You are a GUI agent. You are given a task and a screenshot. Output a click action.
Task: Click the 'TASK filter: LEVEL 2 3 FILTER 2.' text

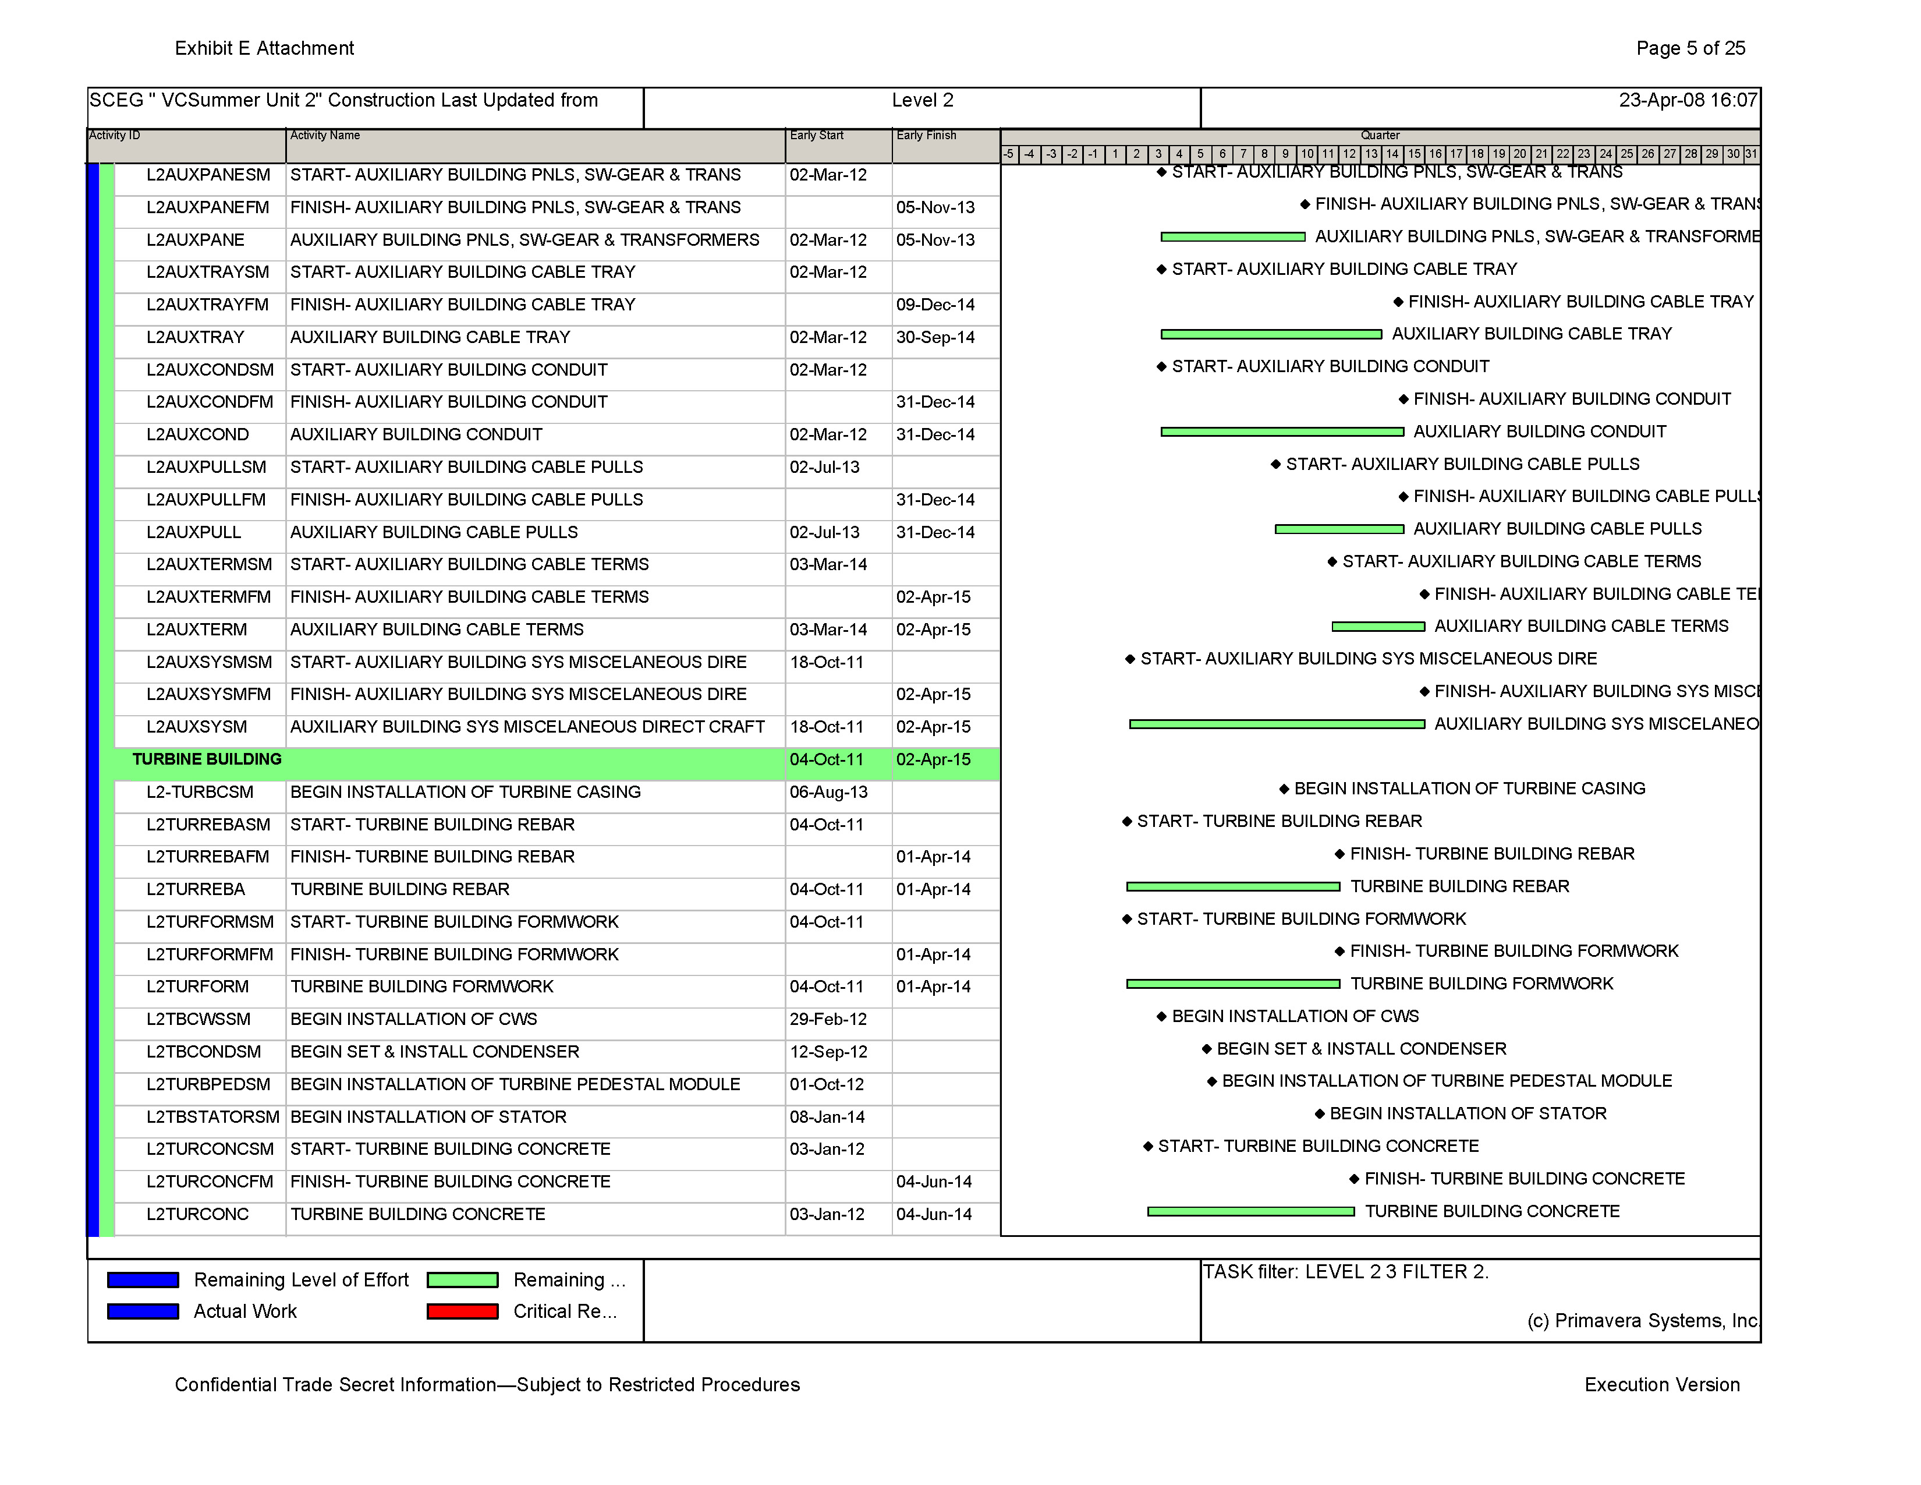tap(1346, 1272)
